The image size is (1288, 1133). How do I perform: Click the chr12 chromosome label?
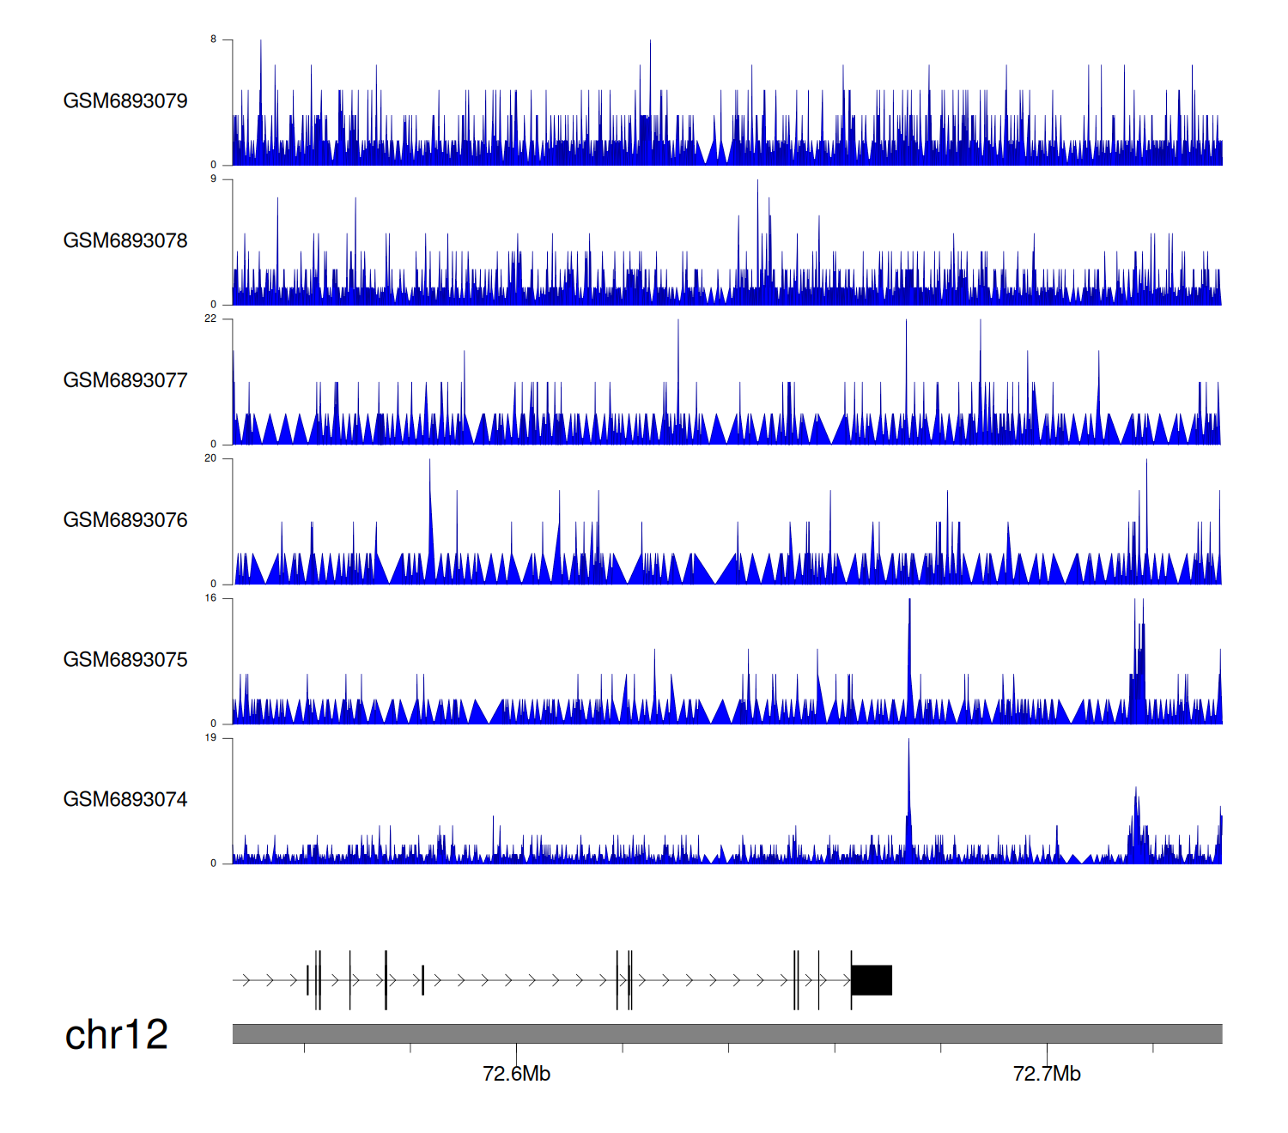[117, 1035]
